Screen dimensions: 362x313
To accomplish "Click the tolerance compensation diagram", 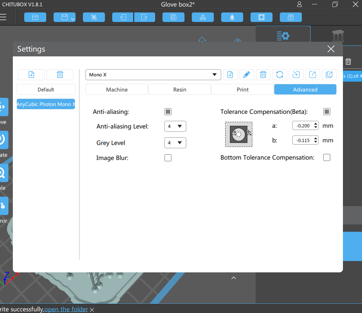I will (x=239, y=134).
